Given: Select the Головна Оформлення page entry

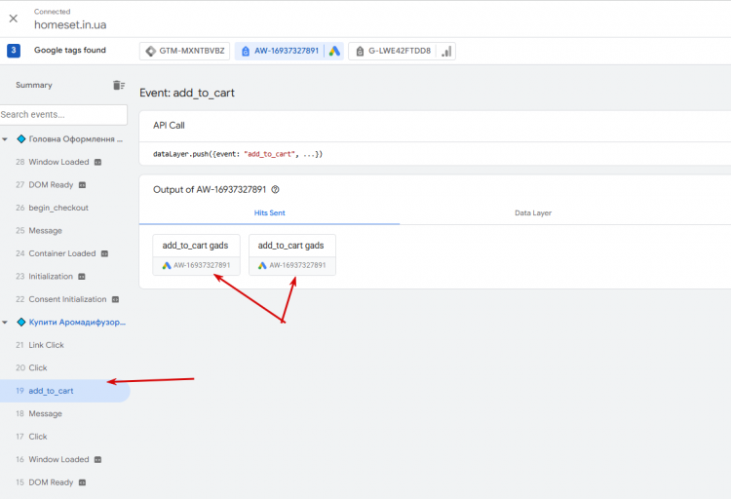Looking at the screenshot, I should click(75, 139).
